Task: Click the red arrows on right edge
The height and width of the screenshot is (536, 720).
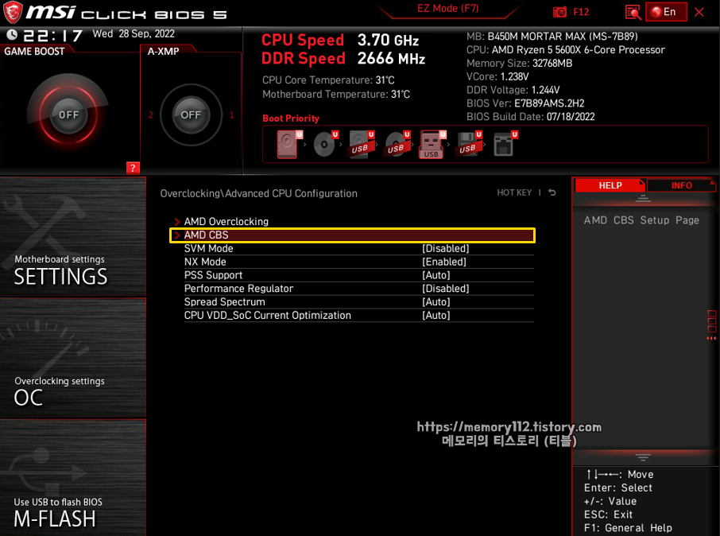Action: [x=711, y=338]
